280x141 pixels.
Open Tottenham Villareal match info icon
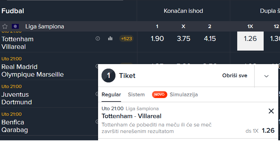click(98, 38)
